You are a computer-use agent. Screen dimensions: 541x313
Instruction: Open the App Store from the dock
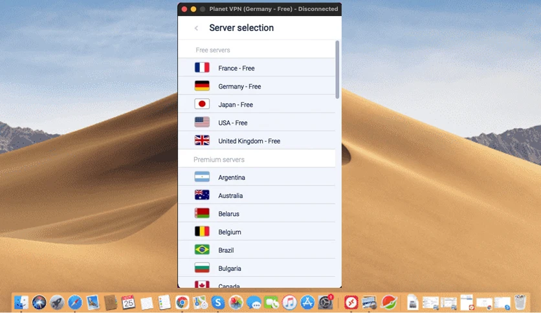tap(307, 303)
